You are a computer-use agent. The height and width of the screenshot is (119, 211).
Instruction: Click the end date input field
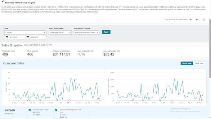coord(38,37)
